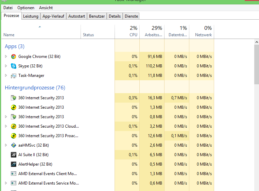This screenshot has width=259, height=191.
Task: Click the AMD External Events Service icon
Action: pos(14,183)
